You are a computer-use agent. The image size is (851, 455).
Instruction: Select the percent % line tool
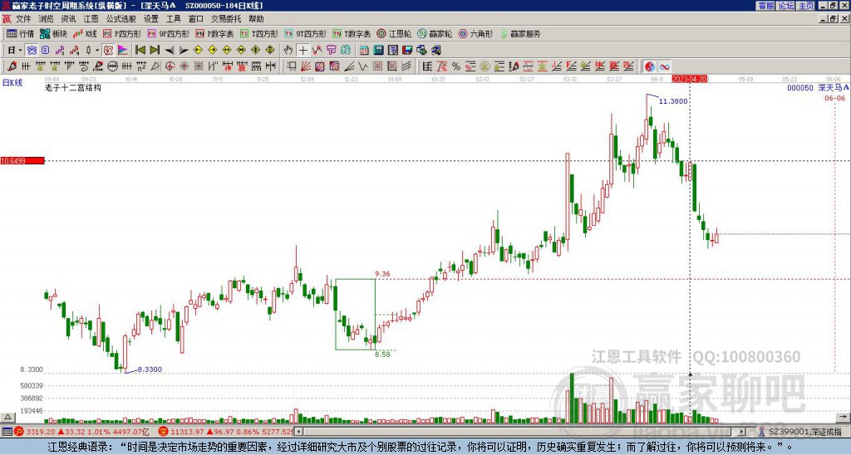tap(456, 66)
